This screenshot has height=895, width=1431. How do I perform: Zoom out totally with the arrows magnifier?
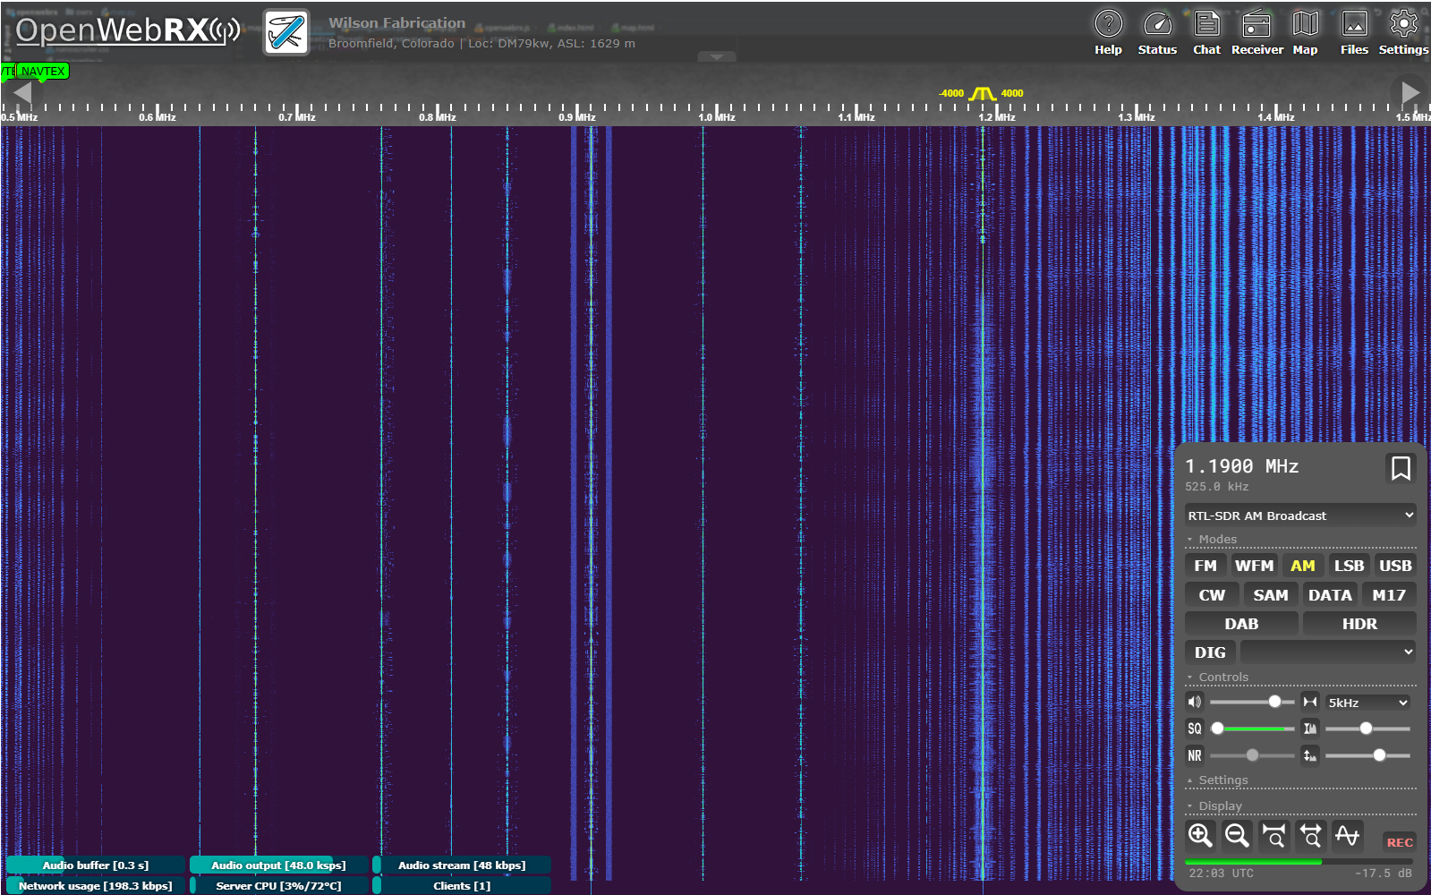(1310, 835)
